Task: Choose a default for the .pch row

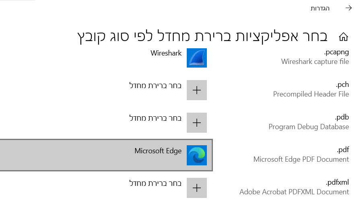Action: coord(155,85)
